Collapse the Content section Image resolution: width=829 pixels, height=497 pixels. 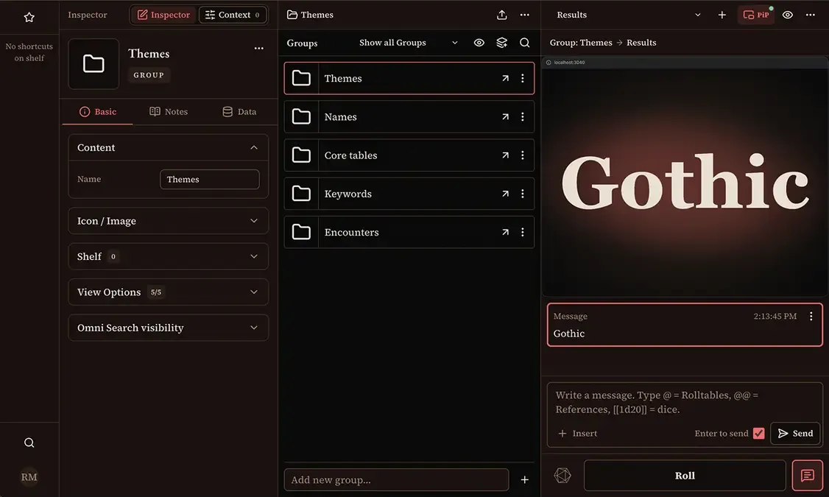(168, 147)
